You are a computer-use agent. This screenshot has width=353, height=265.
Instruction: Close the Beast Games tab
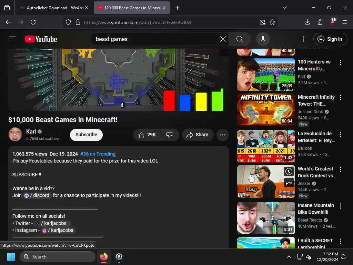(164, 8)
